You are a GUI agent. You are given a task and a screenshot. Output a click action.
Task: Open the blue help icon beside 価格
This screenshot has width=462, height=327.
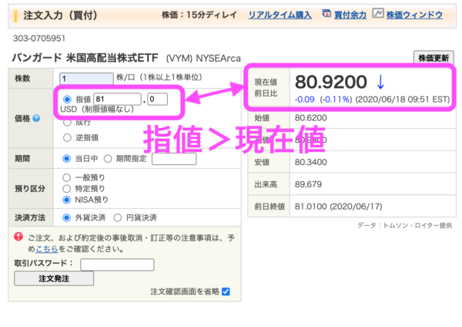(36, 118)
